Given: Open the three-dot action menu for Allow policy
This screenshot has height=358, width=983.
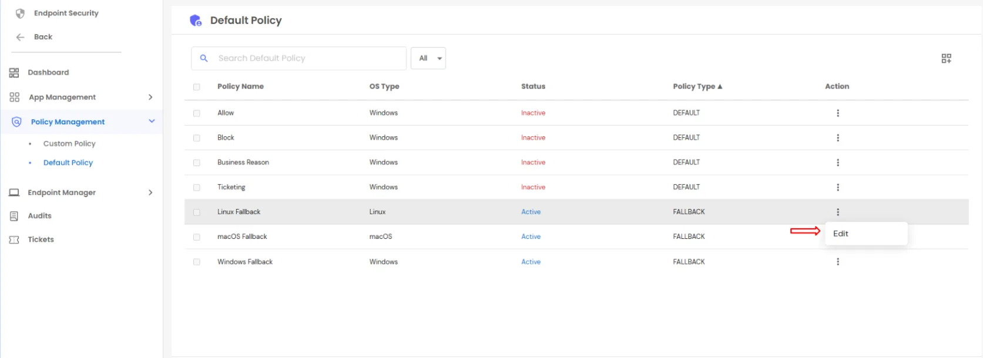Looking at the screenshot, I should point(837,113).
